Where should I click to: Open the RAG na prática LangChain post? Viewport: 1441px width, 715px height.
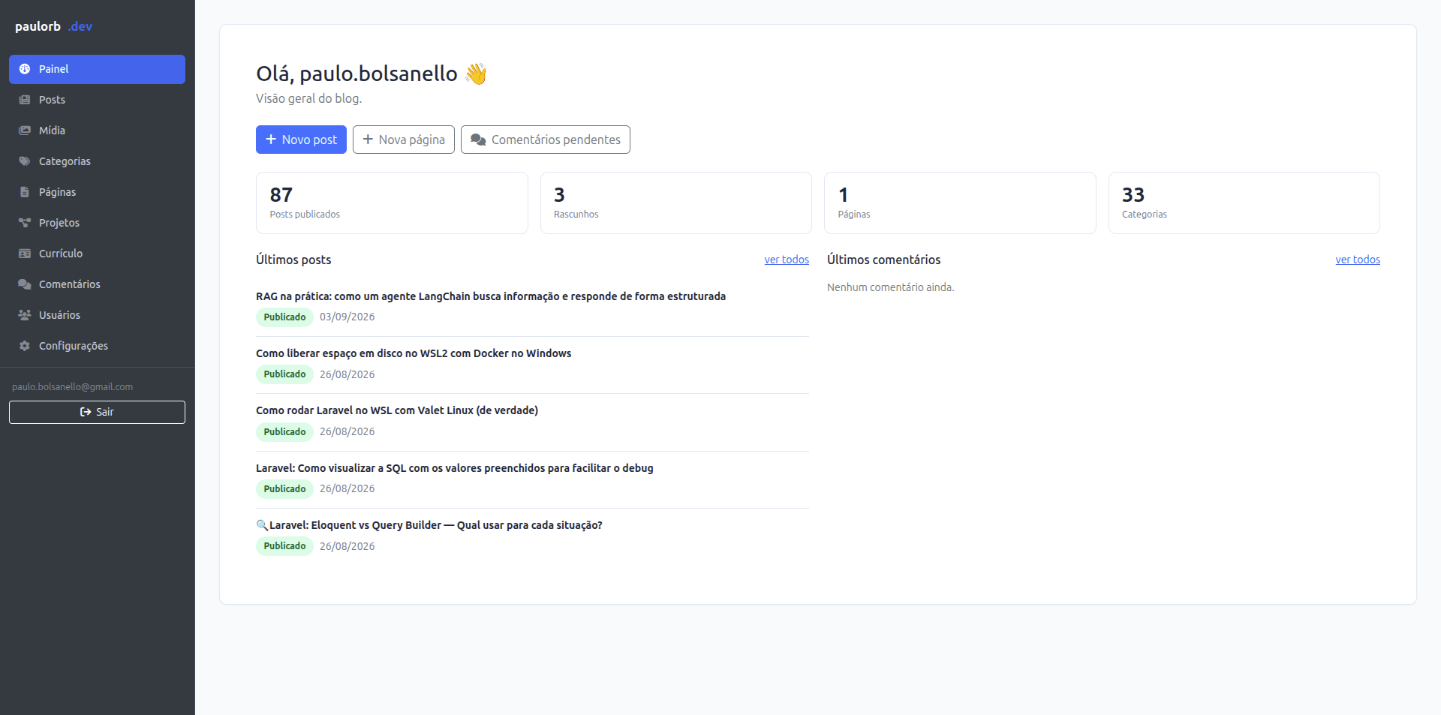(491, 296)
